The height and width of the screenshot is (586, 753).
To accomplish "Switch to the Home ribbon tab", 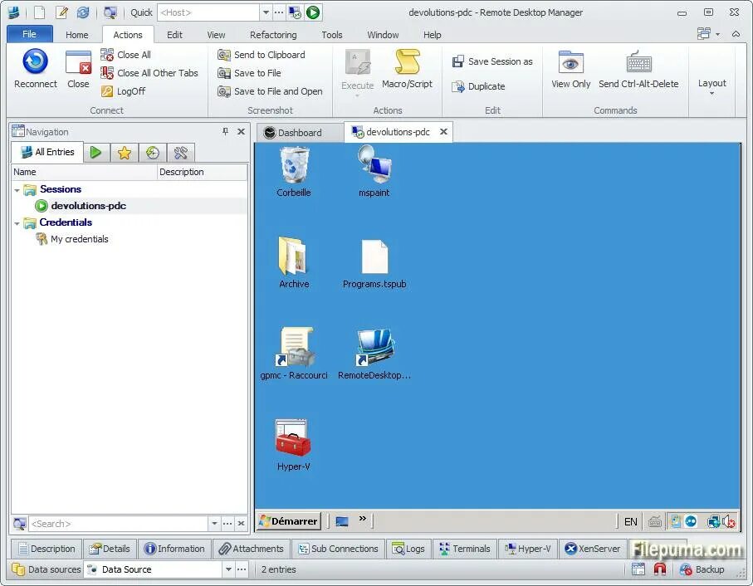I will [77, 35].
